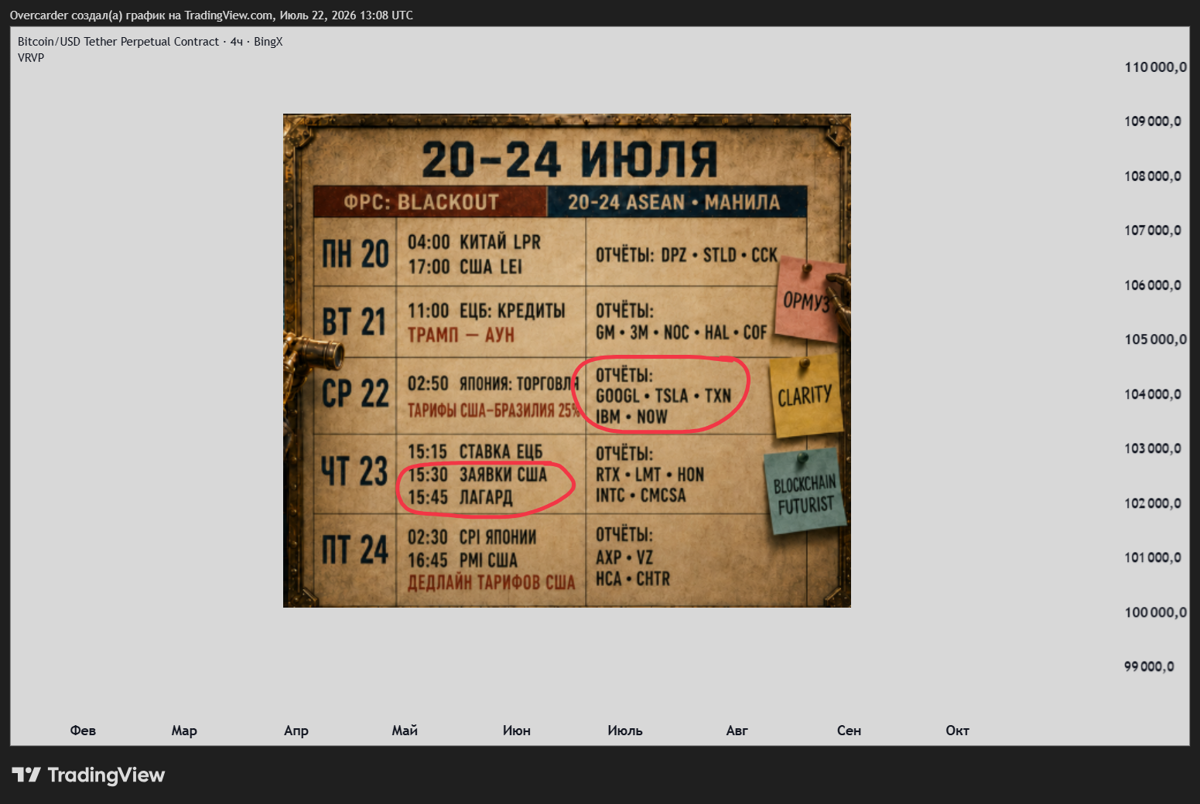The width and height of the screenshot is (1200, 804).
Task: Select the VRVP indicator label
Action: (x=31, y=57)
